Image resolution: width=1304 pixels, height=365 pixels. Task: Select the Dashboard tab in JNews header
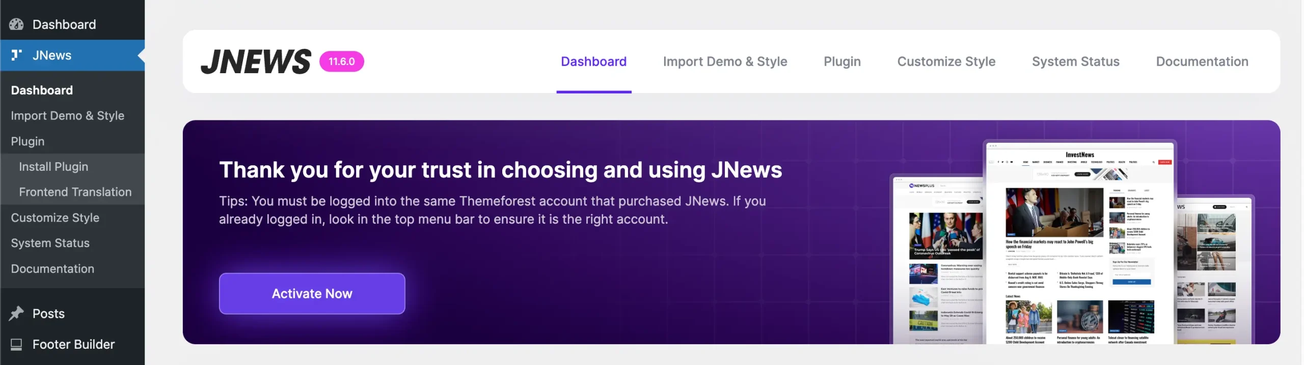[593, 62]
